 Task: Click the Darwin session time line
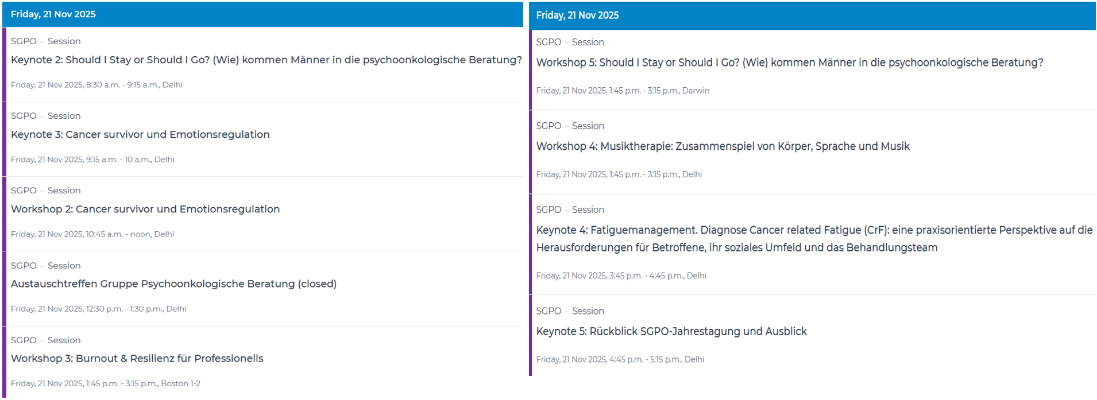point(623,91)
